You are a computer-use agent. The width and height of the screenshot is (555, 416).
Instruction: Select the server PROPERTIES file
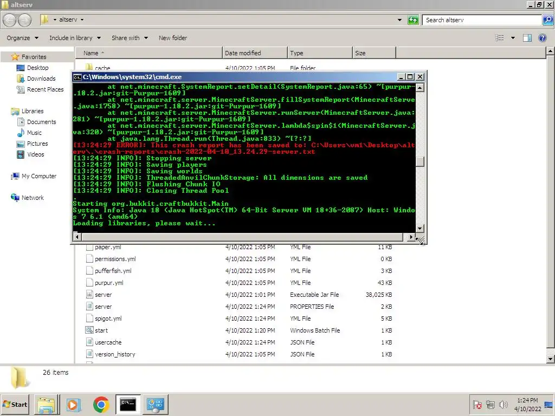(239, 307)
